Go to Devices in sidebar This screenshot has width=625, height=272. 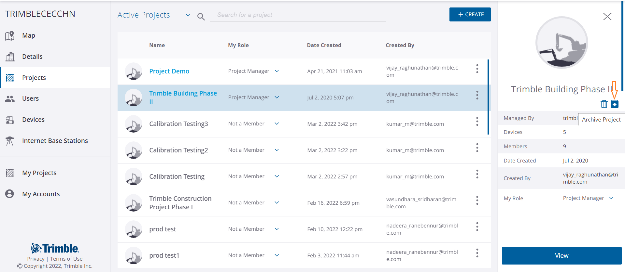click(x=33, y=120)
